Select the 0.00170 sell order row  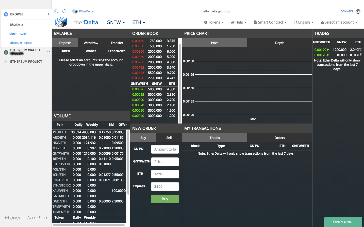[x=154, y=78]
